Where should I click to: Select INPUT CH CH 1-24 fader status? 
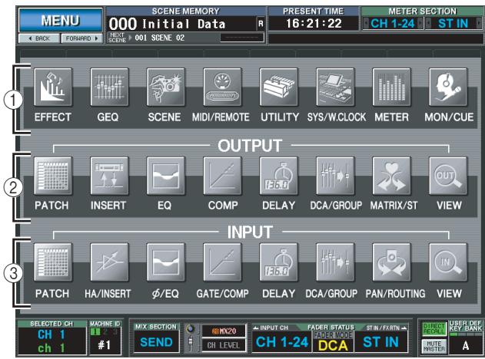click(282, 341)
